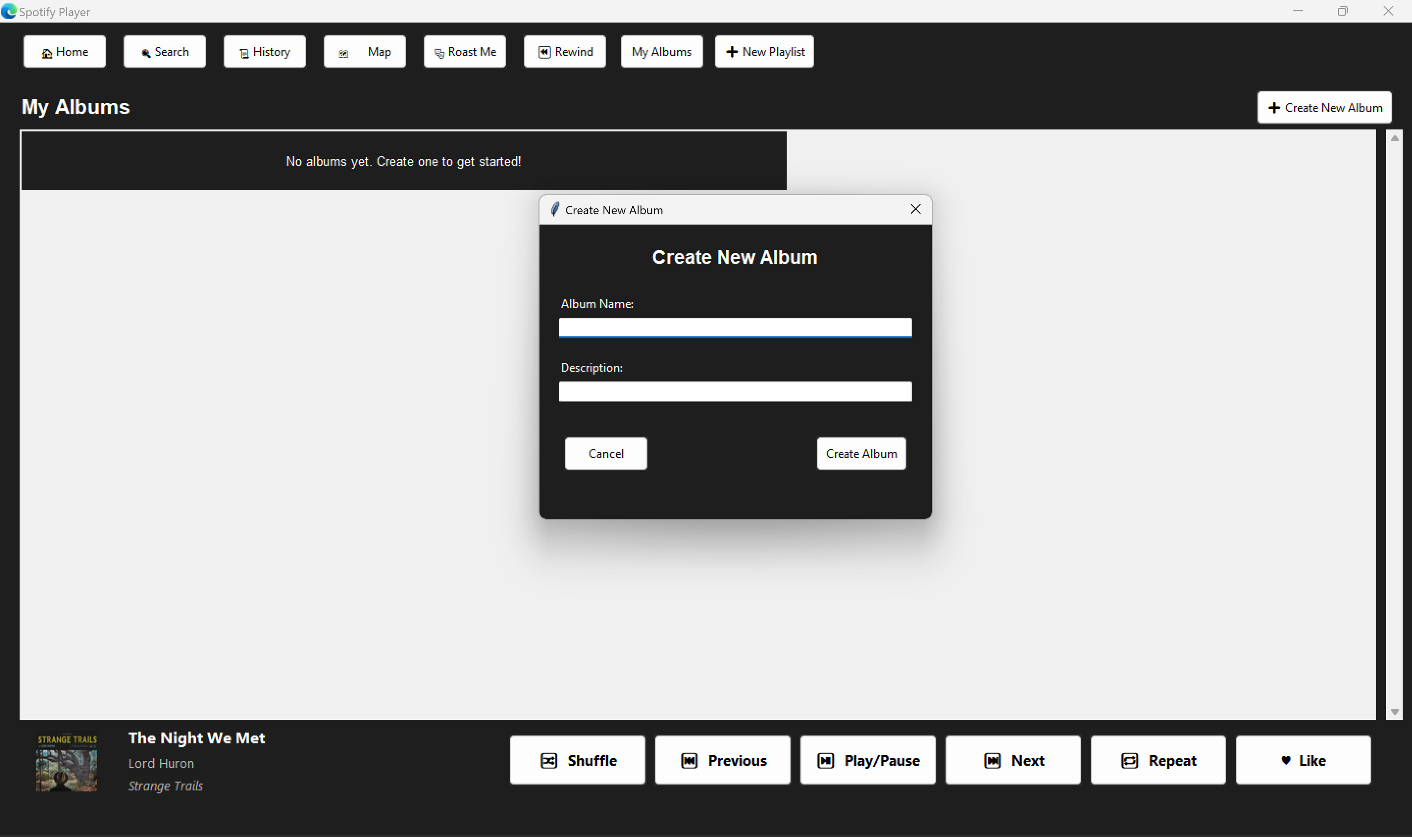
Task: Click into the Description text field
Action: 735,391
